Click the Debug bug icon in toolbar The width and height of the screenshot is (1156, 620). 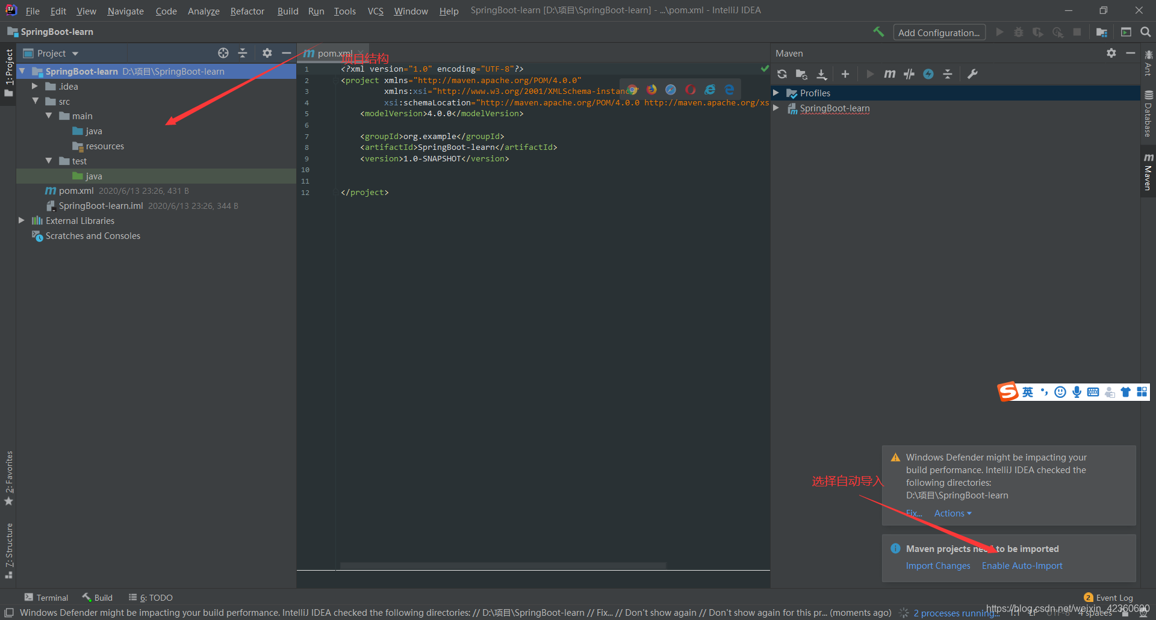coord(1019,33)
